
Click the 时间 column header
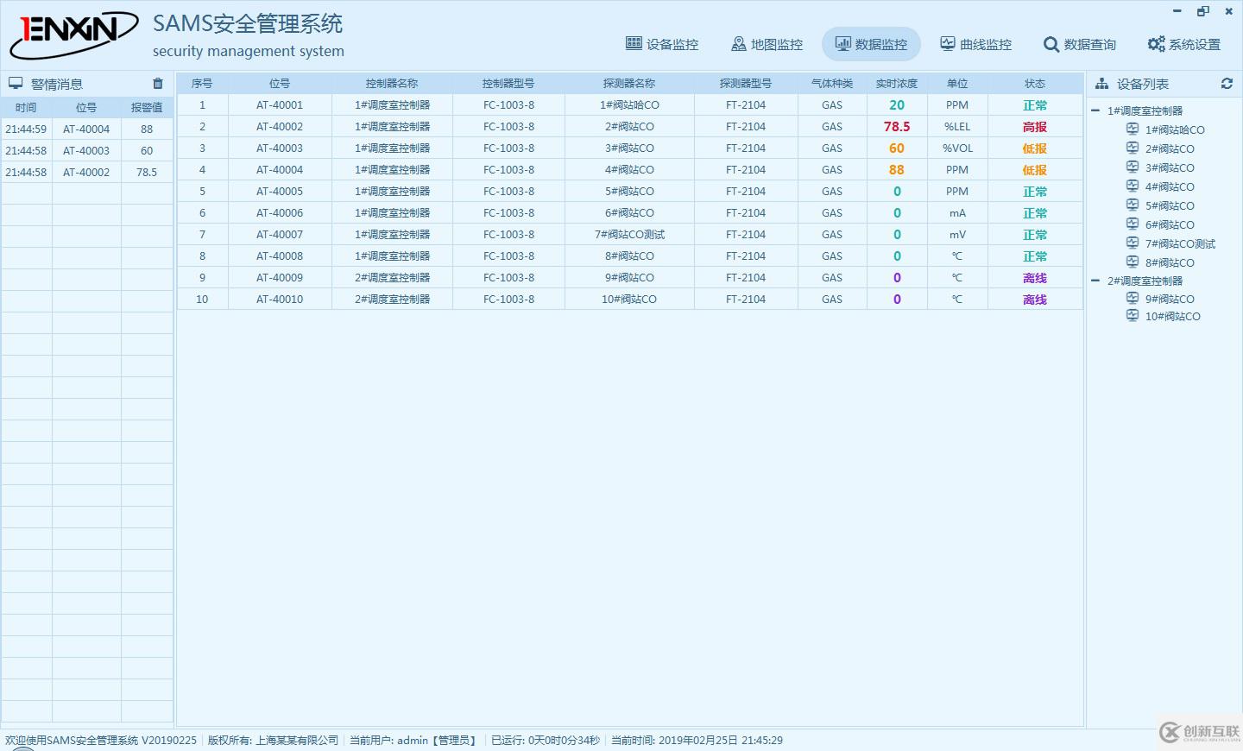pos(26,108)
